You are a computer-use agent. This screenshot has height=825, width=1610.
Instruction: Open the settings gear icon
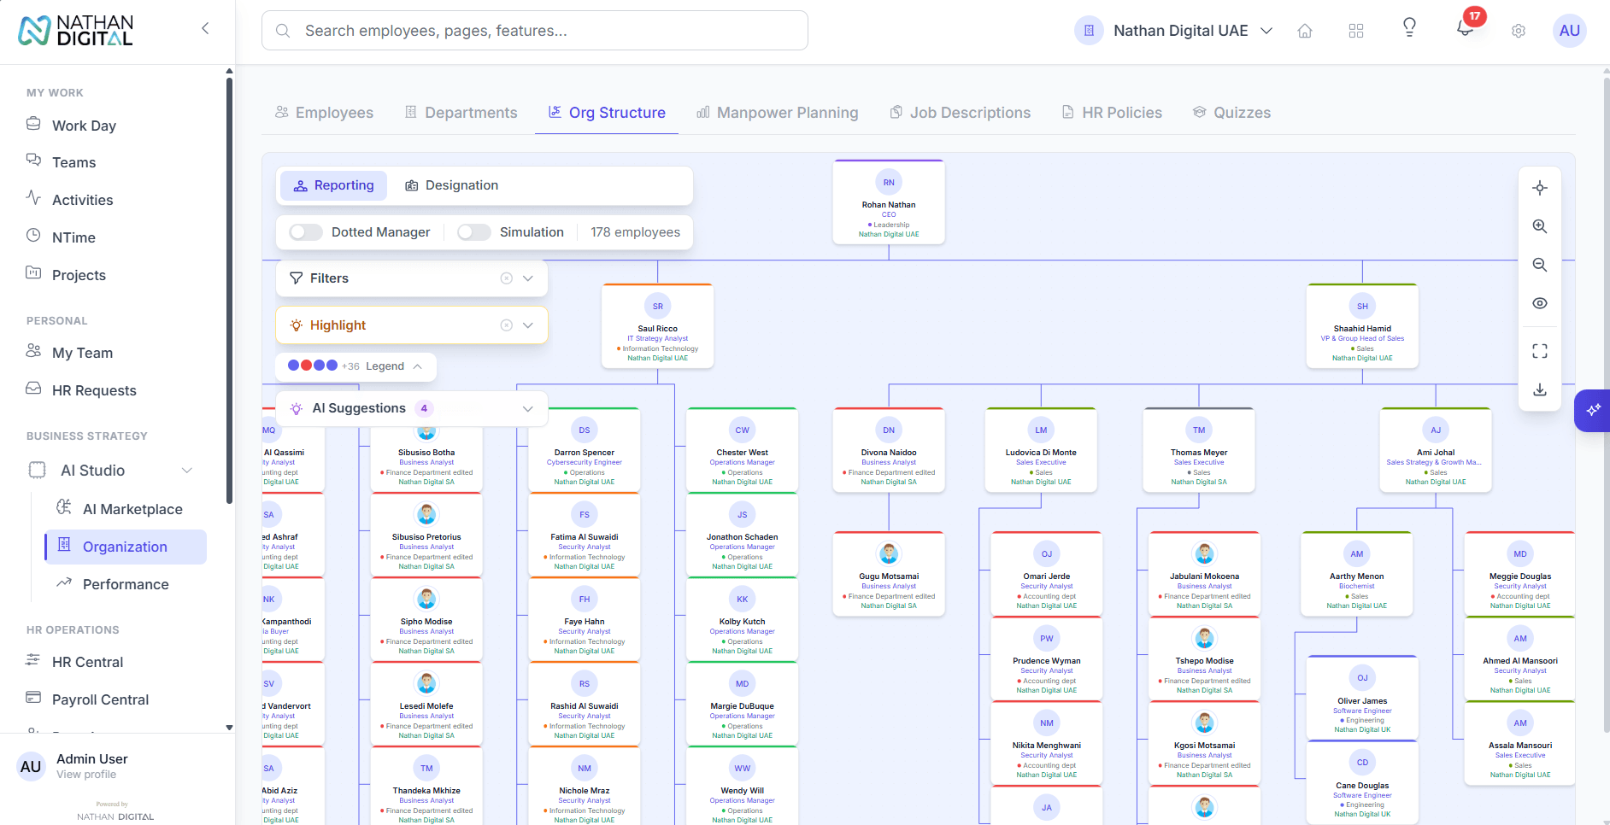(x=1519, y=31)
